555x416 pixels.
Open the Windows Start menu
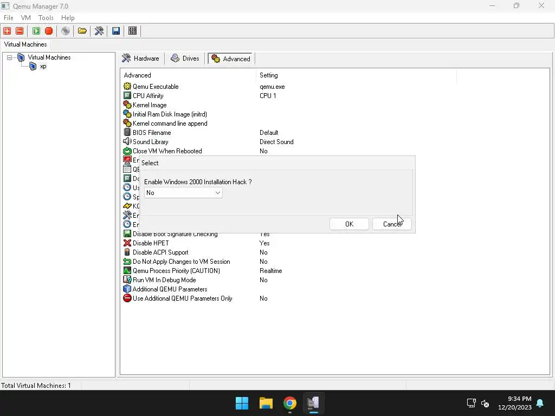[x=242, y=403]
